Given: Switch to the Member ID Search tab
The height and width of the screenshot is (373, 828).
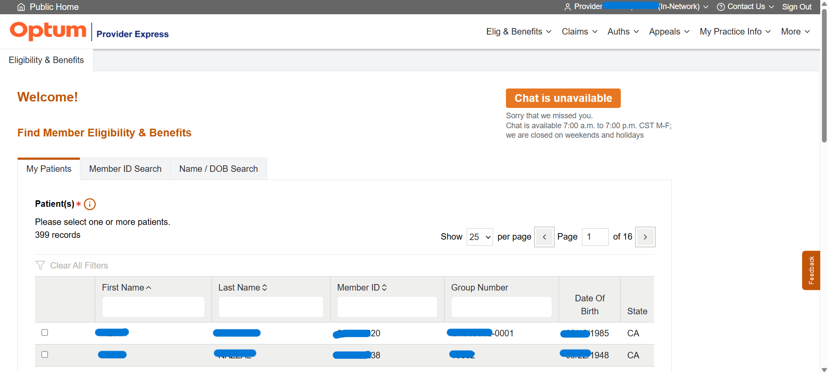Looking at the screenshot, I should click(x=125, y=169).
